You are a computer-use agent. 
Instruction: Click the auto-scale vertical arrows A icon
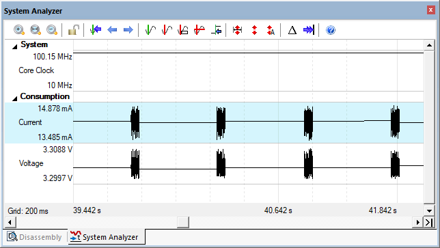coord(271,30)
